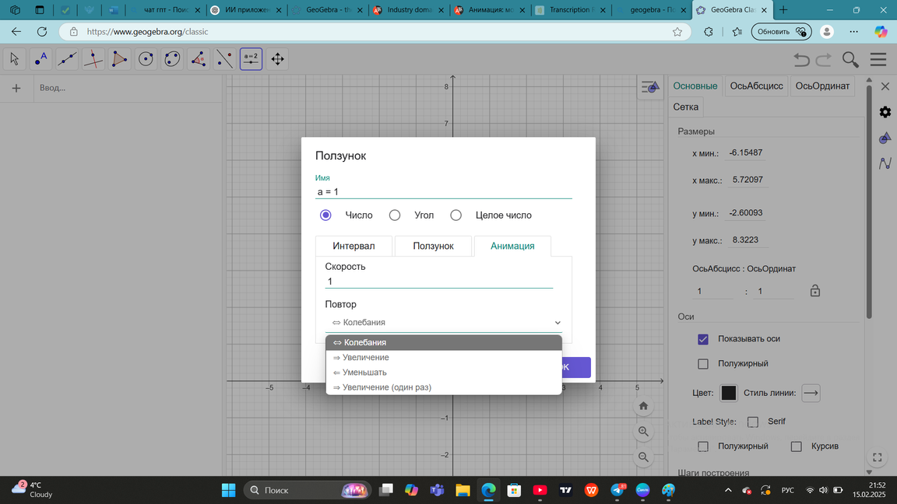Enable the Serif label style checkbox

click(x=753, y=422)
